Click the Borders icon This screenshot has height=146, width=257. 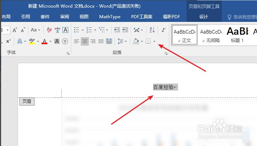pyautogui.click(x=148, y=41)
